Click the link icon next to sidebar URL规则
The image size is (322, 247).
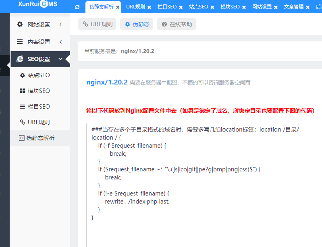23,122
